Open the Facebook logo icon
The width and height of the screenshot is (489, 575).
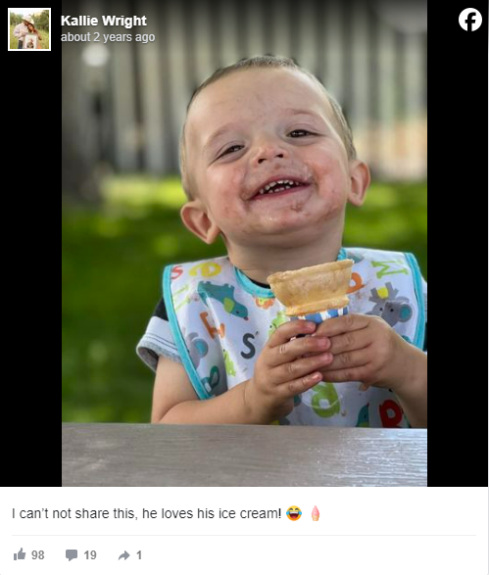coord(470,20)
